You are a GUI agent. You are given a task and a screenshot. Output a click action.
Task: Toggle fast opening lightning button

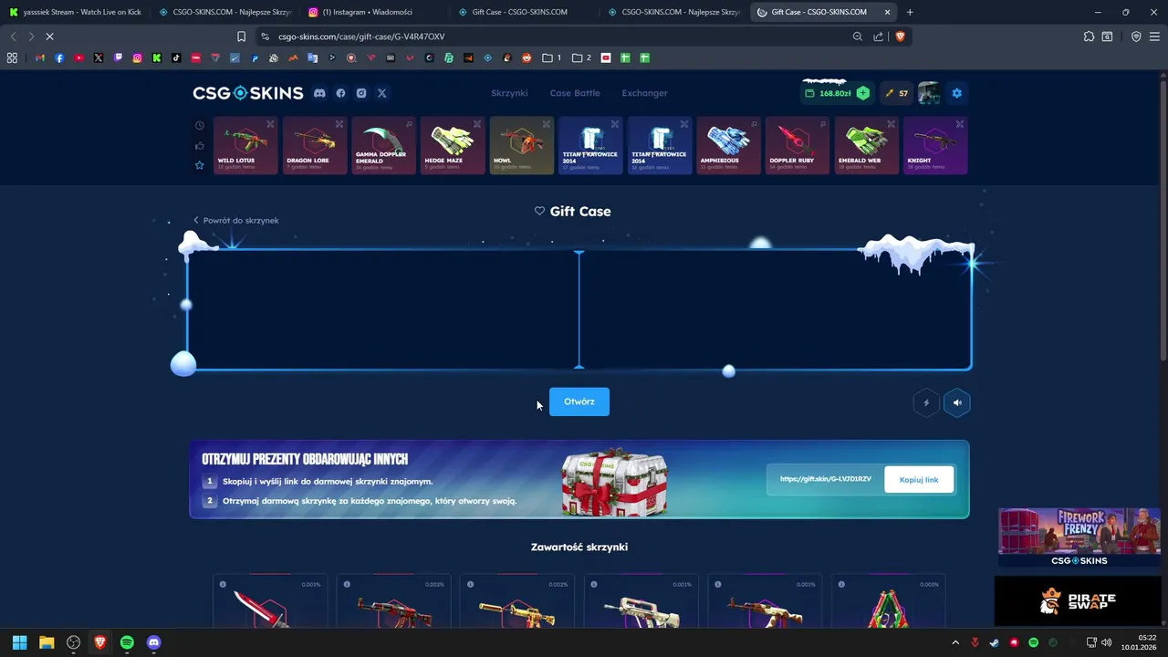[926, 402]
